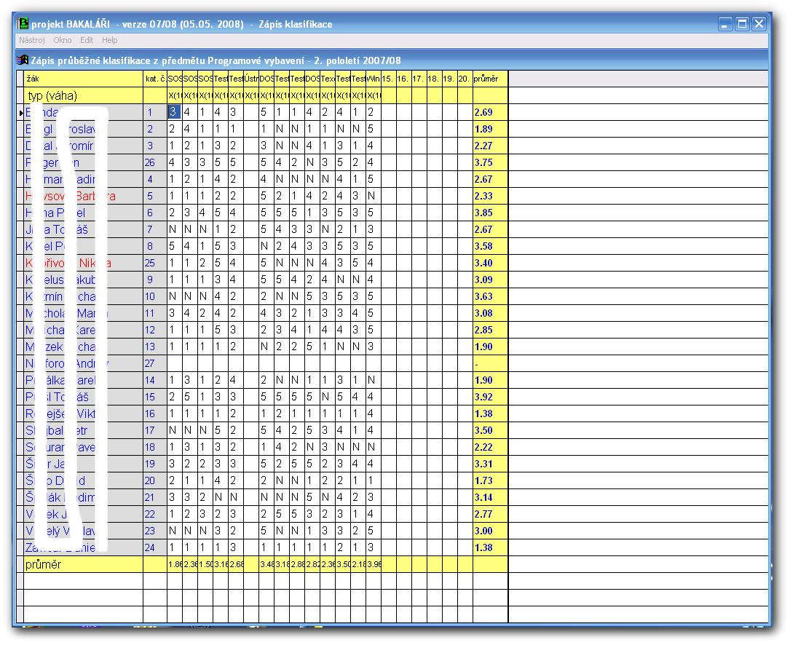This screenshot has width=790, height=645.
Task: Click average value 3.58
Action: (483, 246)
